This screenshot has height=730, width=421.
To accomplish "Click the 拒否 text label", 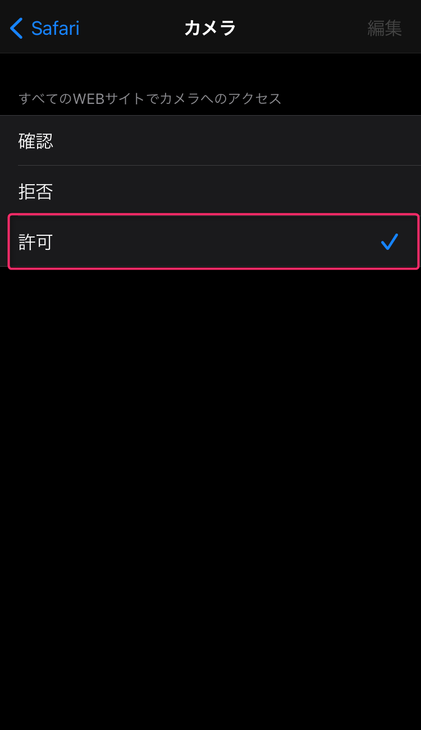I will 36,191.
